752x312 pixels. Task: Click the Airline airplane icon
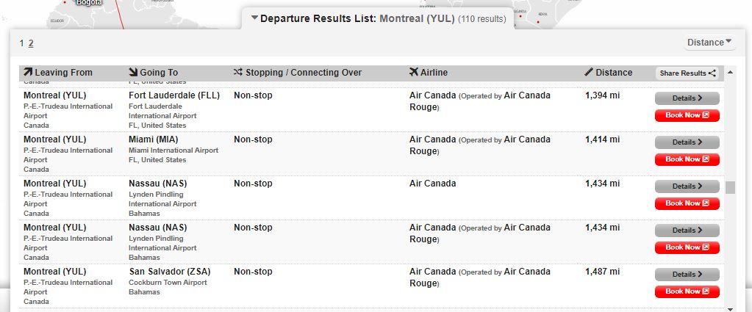pyautogui.click(x=414, y=72)
